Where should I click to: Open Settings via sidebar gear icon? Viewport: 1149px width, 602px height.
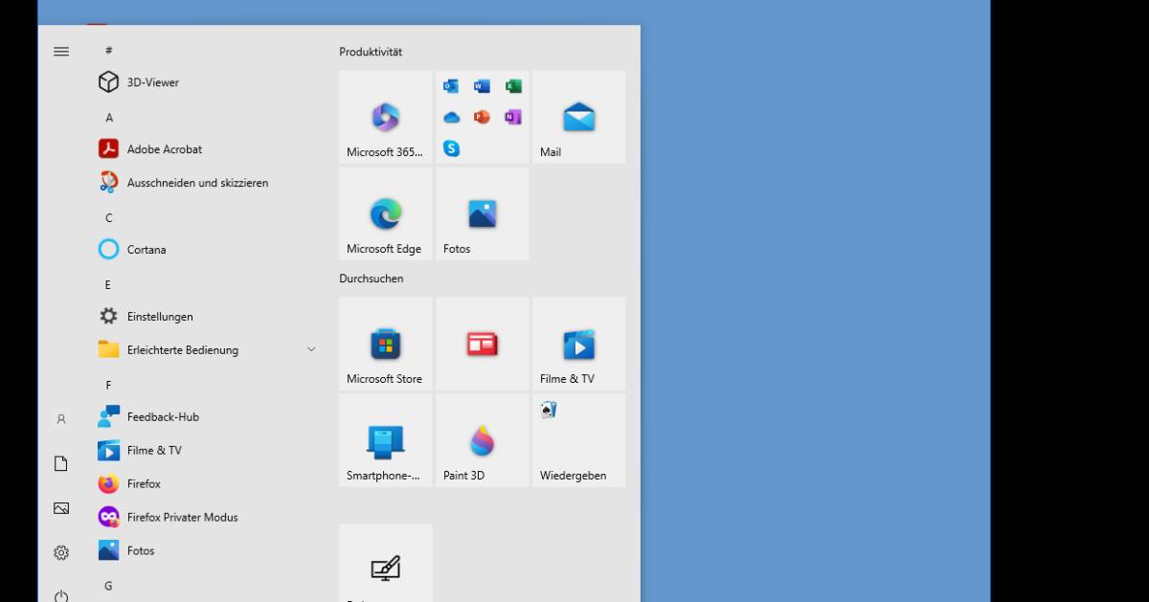coord(61,552)
